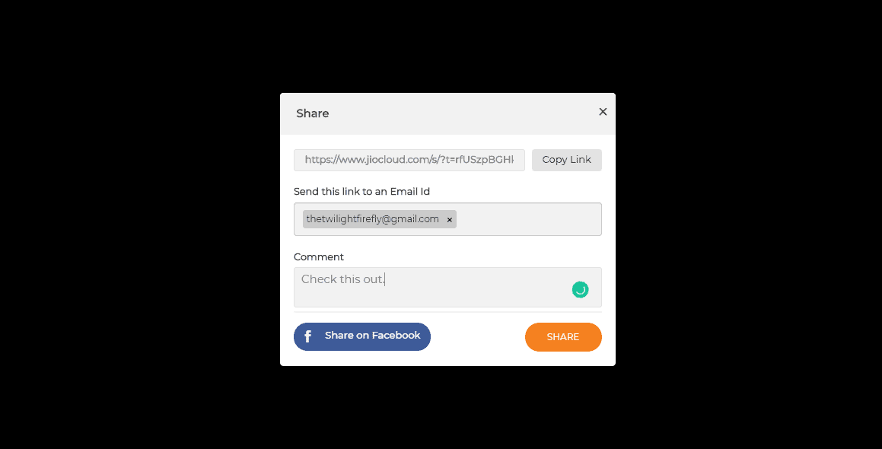Click the dark overlay outside the dialog
This screenshot has height=449, width=882.
(141, 225)
